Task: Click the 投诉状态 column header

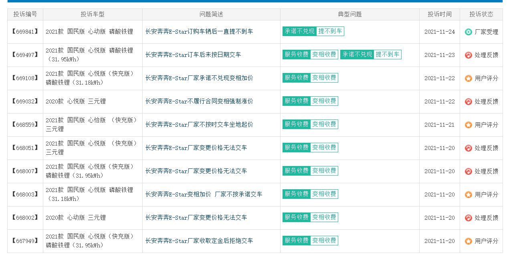Action: click(x=481, y=14)
